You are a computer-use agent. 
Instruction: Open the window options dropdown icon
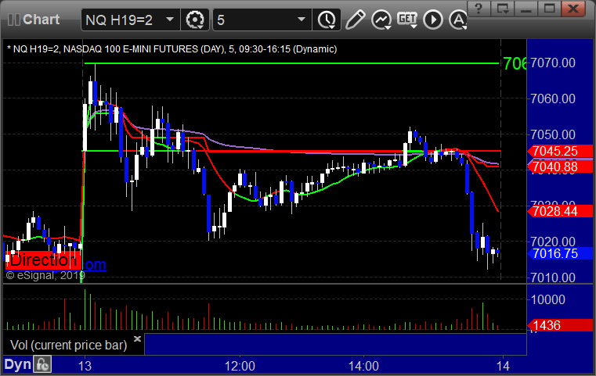coord(503,9)
